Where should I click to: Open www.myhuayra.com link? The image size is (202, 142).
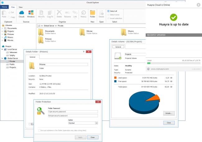coord(160,69)
